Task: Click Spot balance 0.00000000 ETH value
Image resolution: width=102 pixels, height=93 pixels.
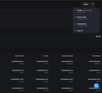Action: click(18, 71)
